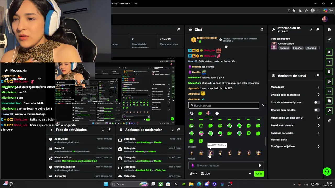Screen dimensions: 335x188
Task: Show hidden system tray icons chevron
Action: [294, 184]
